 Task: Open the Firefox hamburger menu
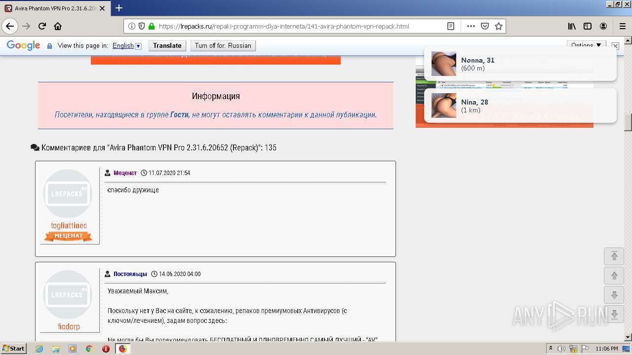[622, 26]
